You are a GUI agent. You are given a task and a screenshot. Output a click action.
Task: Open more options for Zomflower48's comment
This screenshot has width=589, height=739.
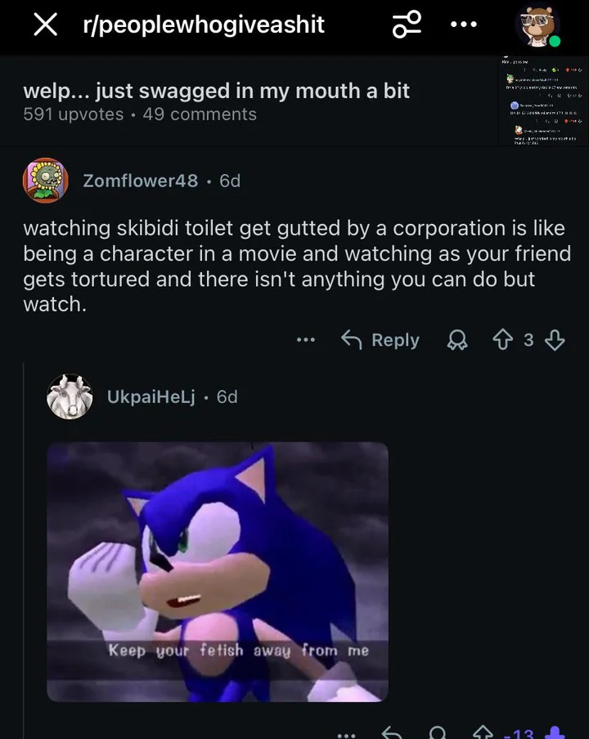pyautogui.click(x=306, y=340)
